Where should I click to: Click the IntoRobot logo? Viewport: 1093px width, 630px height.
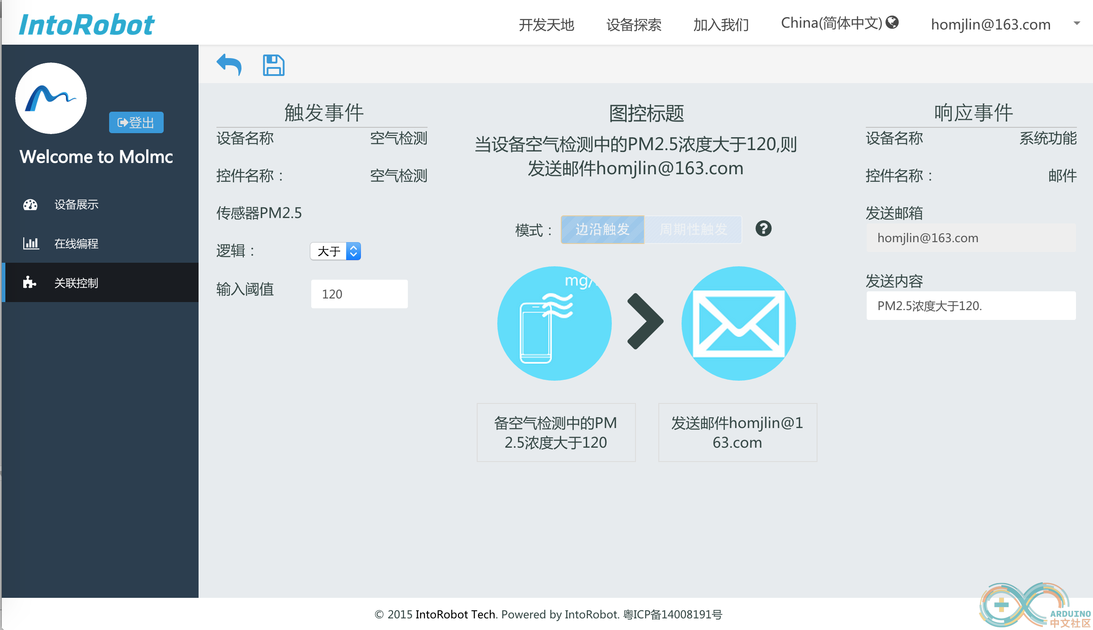tap(87, 24)
